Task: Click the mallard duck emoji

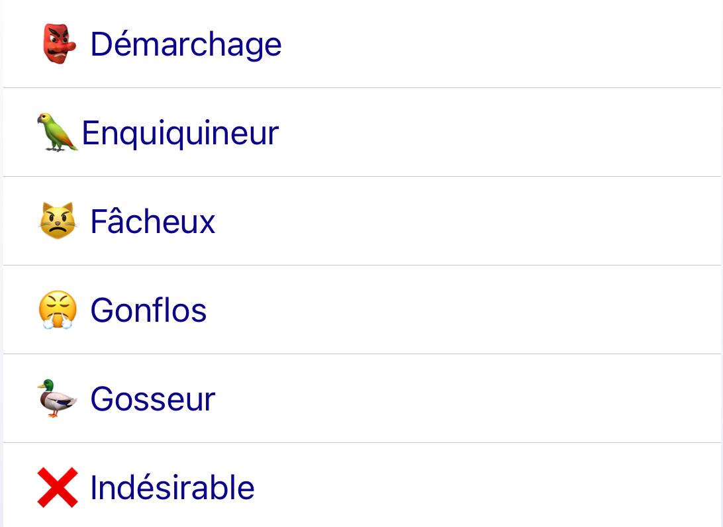Action: click(x=56, y=399)
